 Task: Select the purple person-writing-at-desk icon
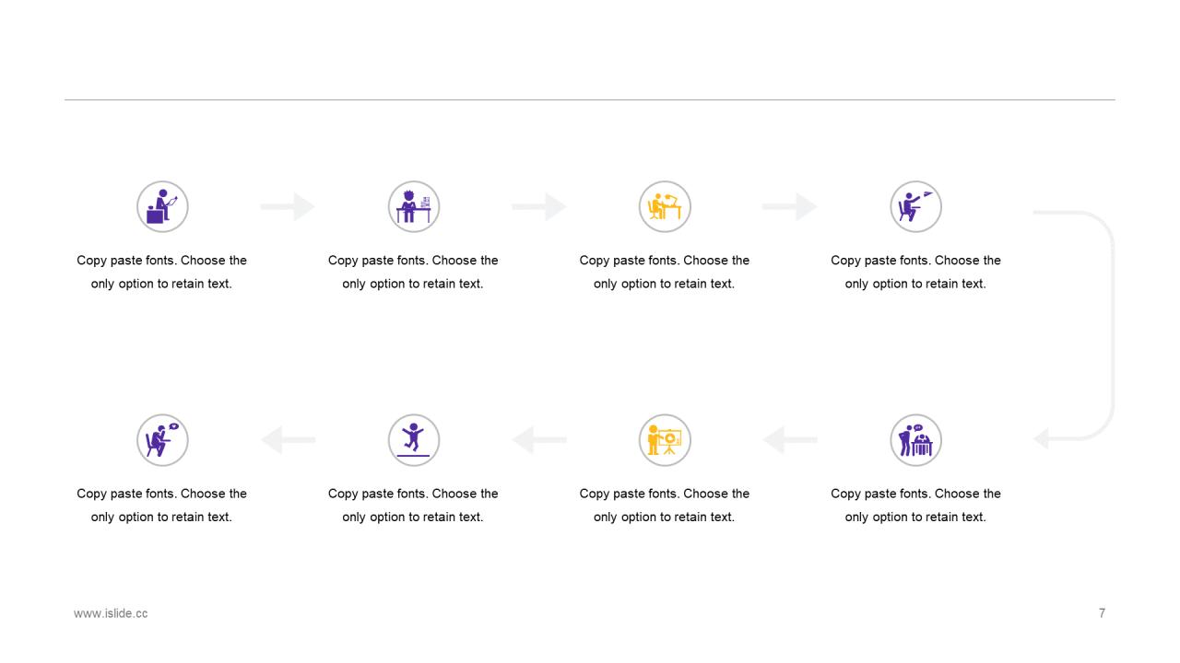(x=162, y=206)
